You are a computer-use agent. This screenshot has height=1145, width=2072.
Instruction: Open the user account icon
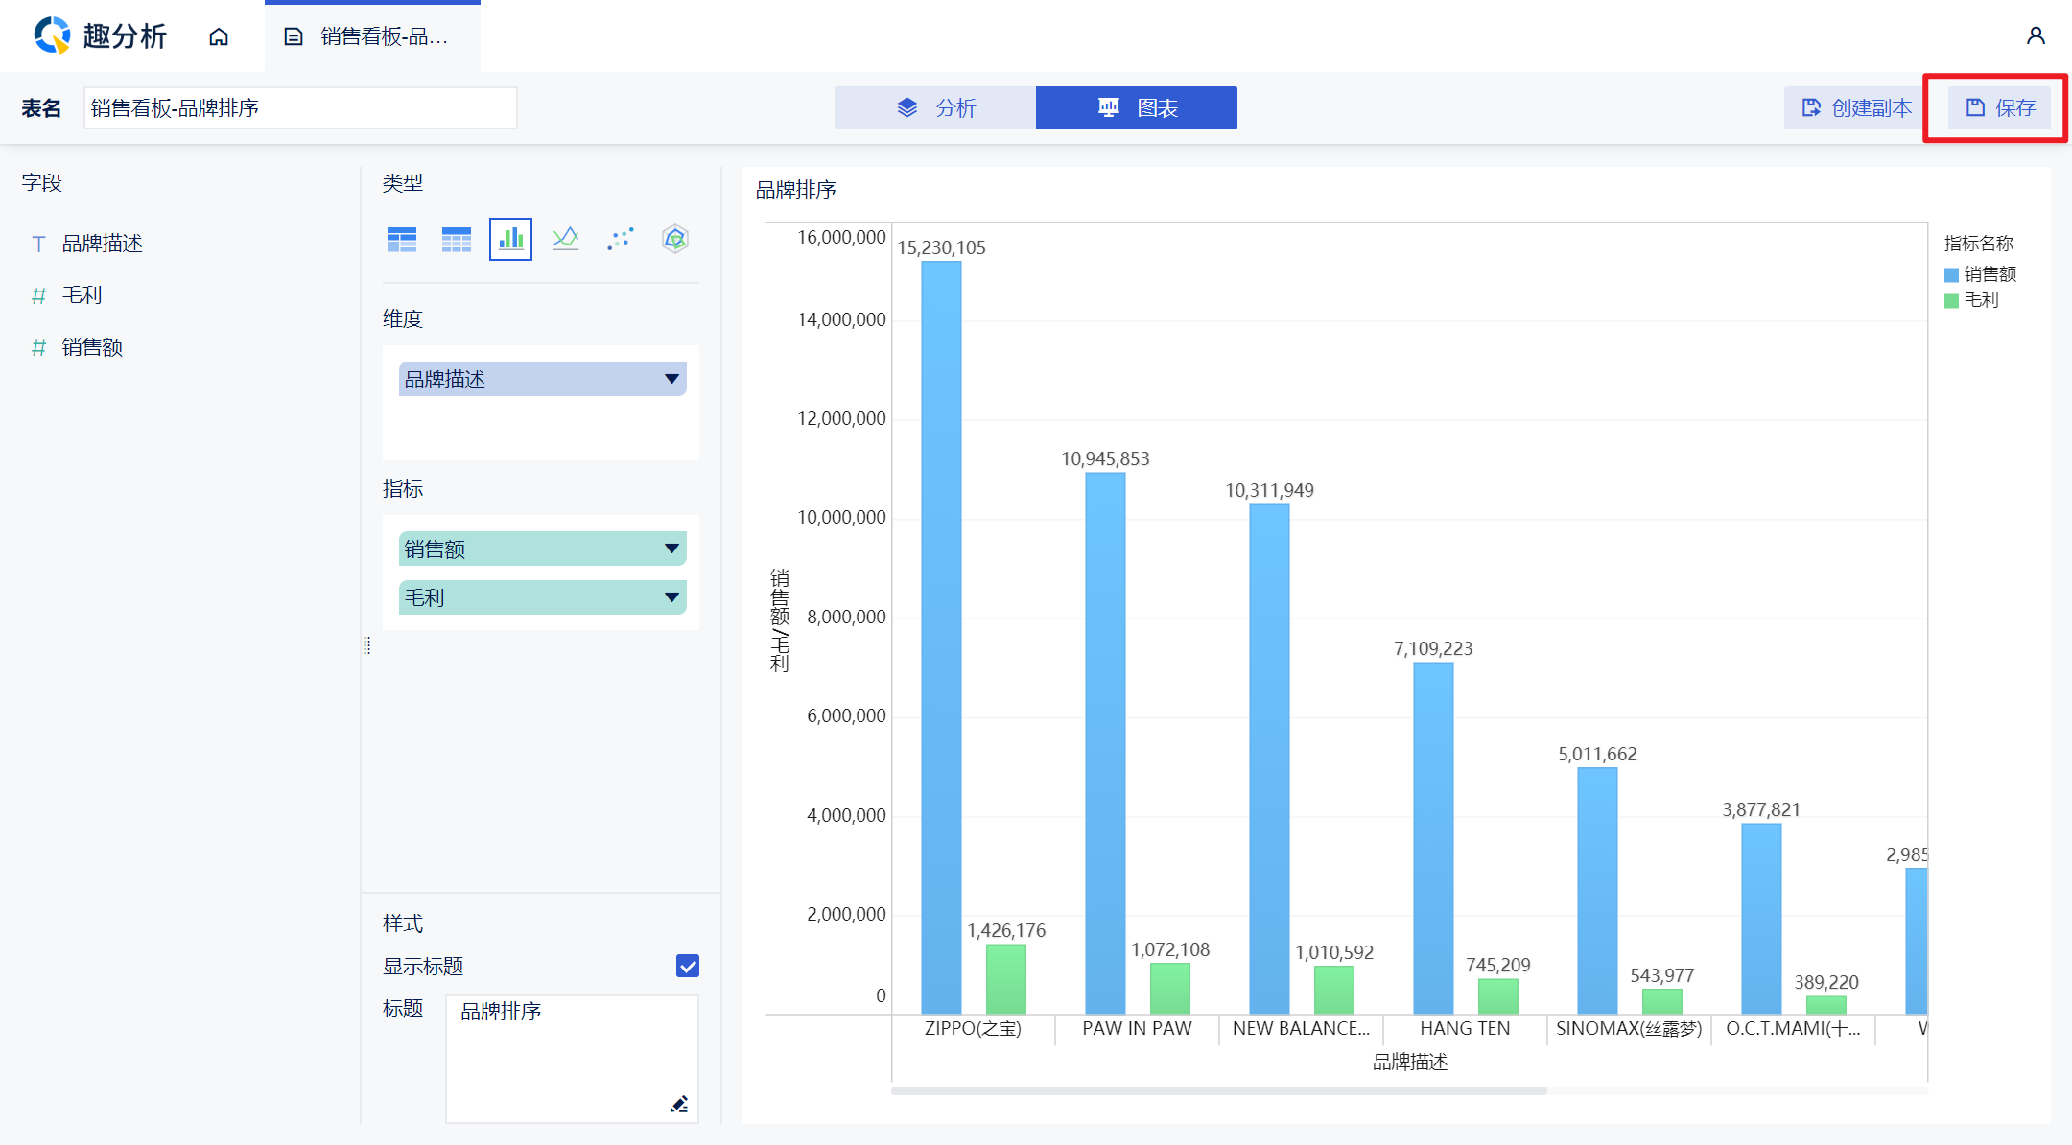(2036, 36)
